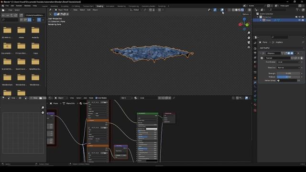Click the file browser search field
This screenshot has height=172, width=306.
click(x=10, y=20)
